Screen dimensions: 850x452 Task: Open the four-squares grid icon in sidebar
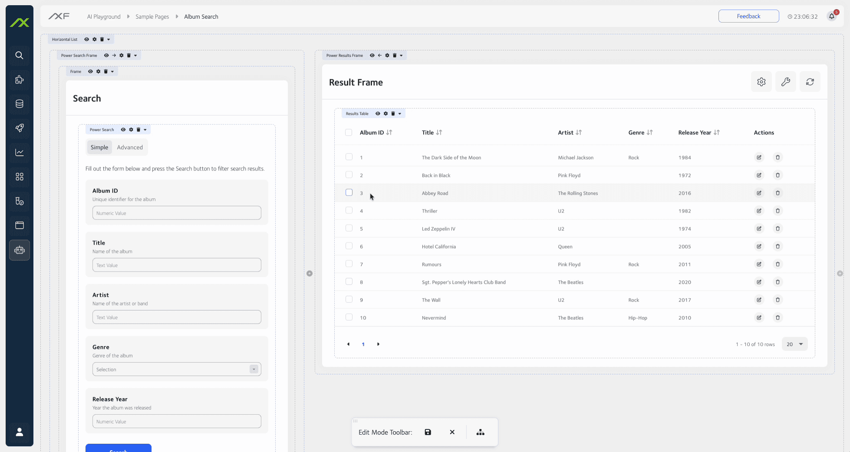click(19, 177)
